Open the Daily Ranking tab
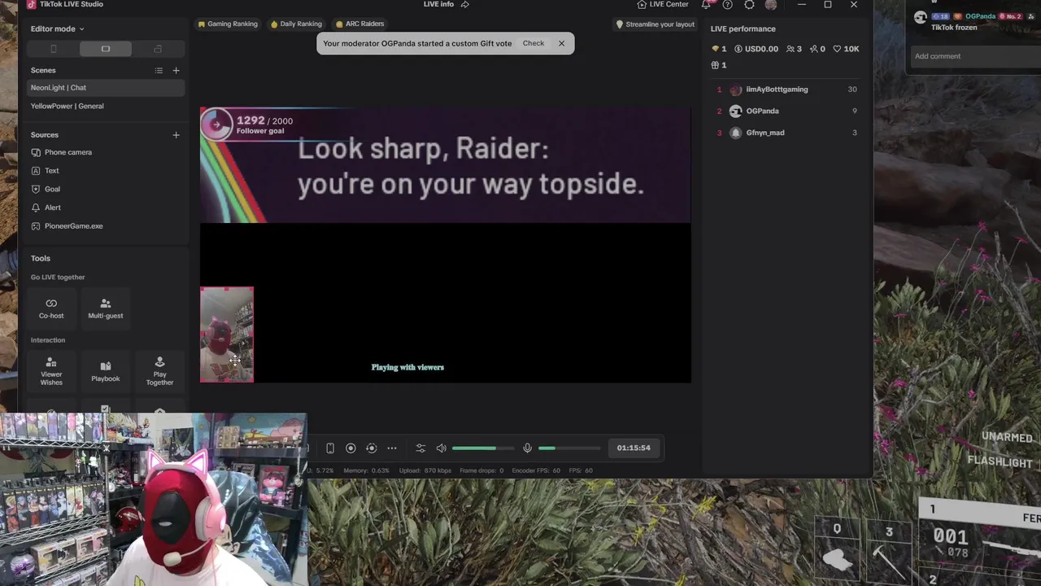 (296, 24)
